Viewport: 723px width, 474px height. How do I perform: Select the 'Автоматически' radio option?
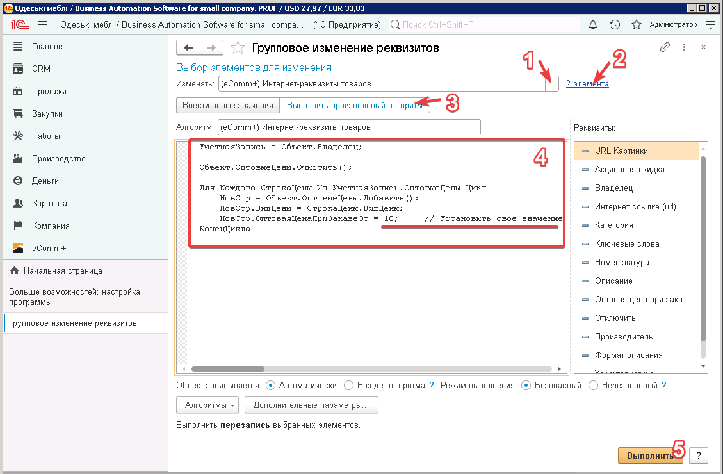click(270, 386)
